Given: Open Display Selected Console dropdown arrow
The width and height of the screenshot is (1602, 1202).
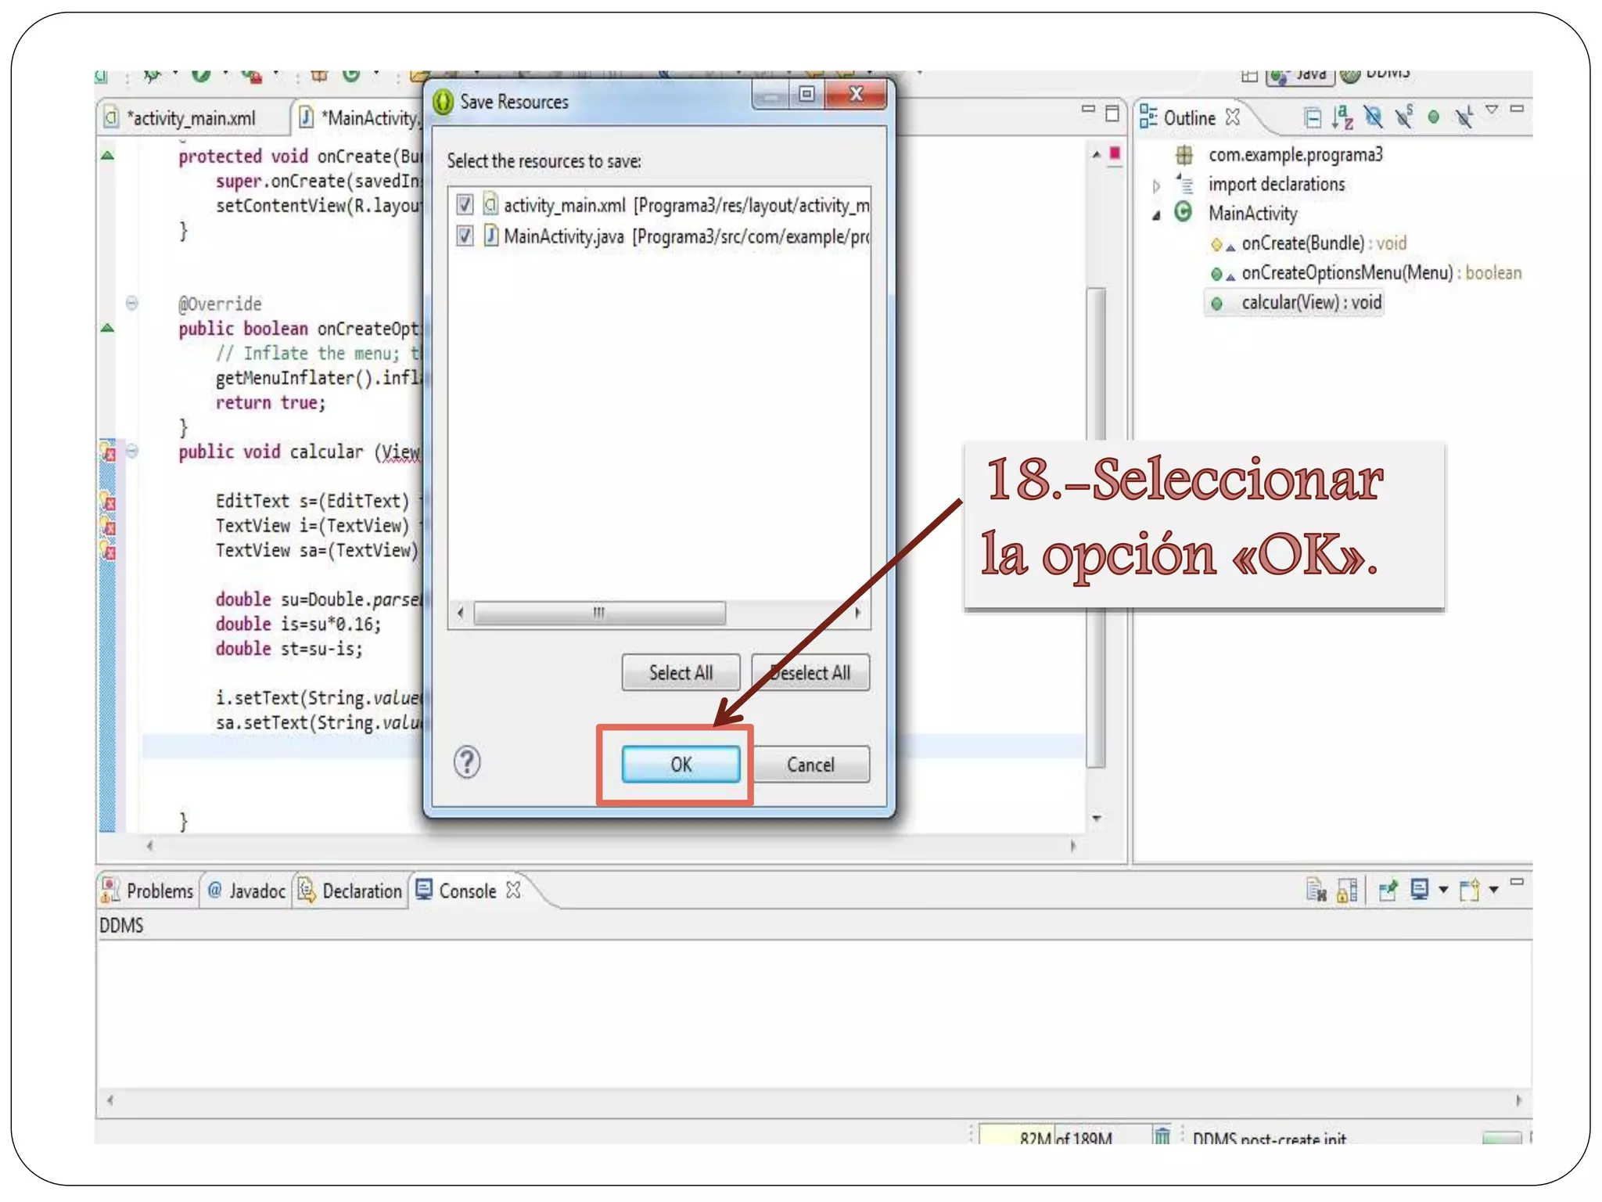Looking at the screenshot, I should coord(1443,891).
